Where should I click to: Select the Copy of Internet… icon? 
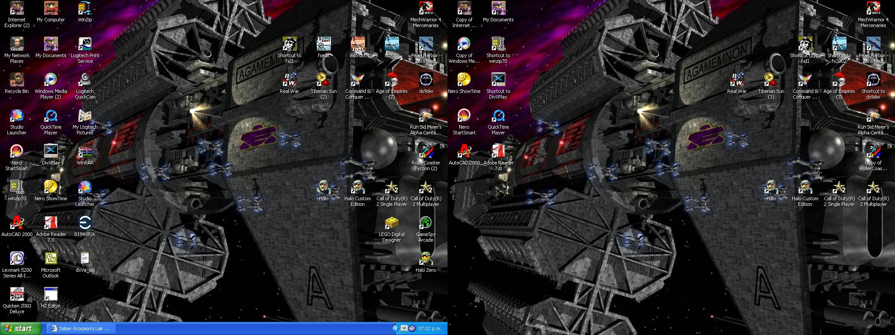click(x=464, y=15)
